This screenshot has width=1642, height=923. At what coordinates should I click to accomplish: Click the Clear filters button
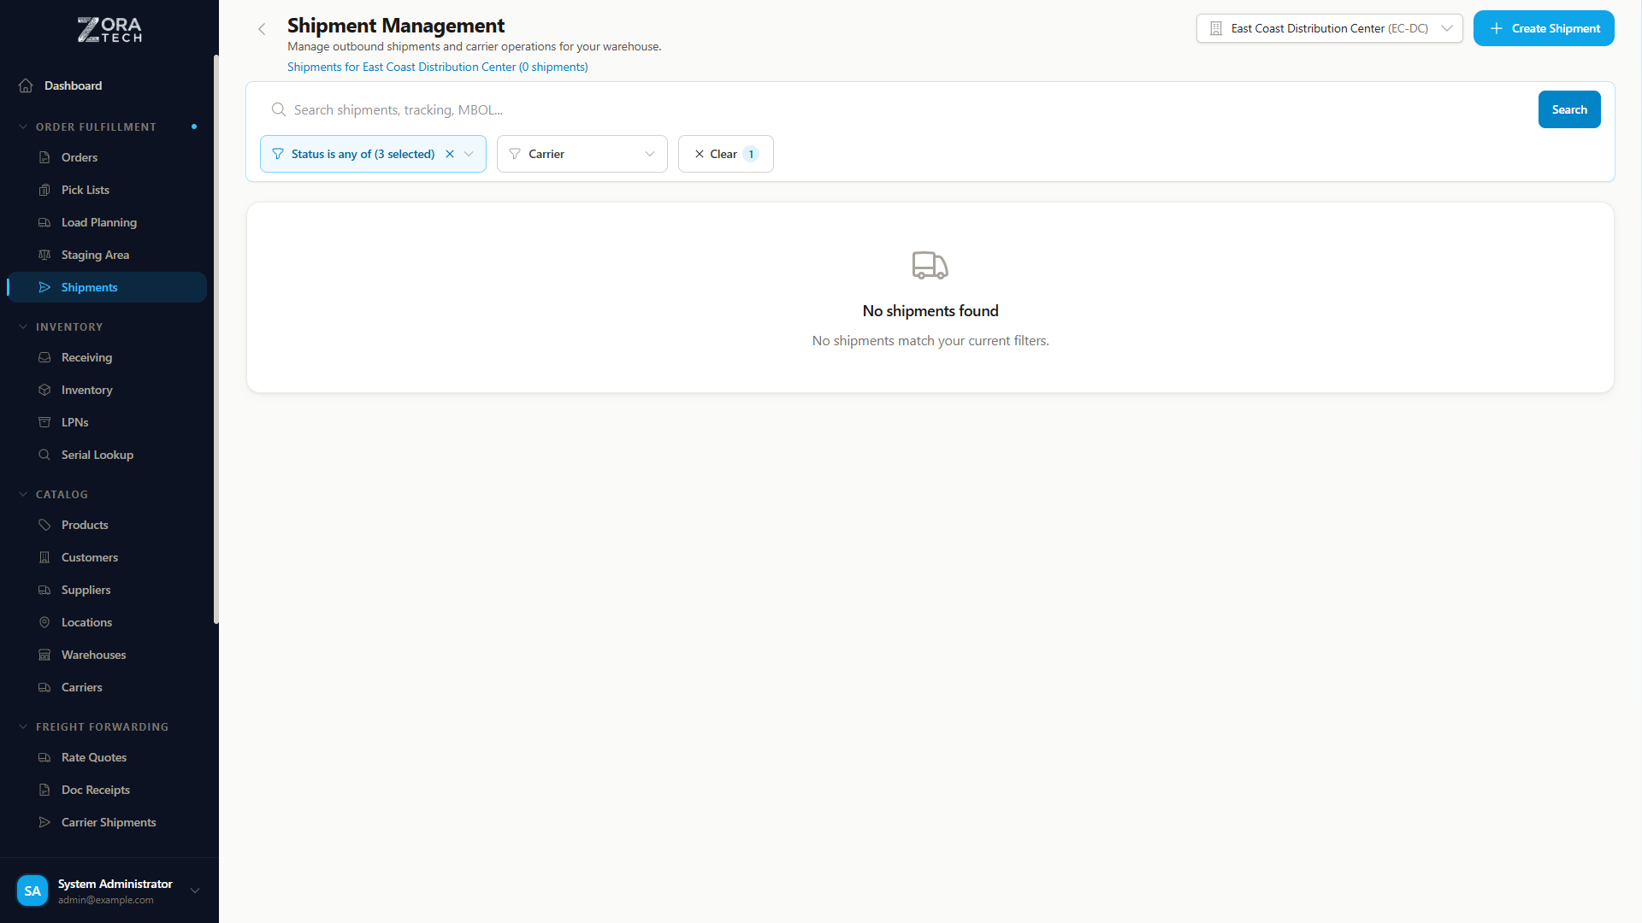pos(725,154)
